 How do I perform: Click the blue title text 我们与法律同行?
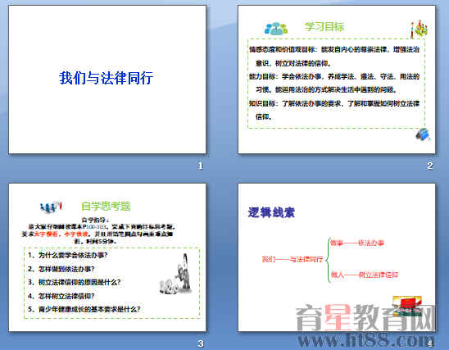(107, 78)
